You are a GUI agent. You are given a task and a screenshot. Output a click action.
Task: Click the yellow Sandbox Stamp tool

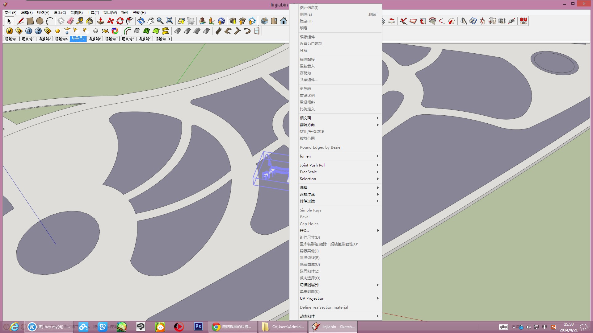pyautogui.click(x=166, y=31)
